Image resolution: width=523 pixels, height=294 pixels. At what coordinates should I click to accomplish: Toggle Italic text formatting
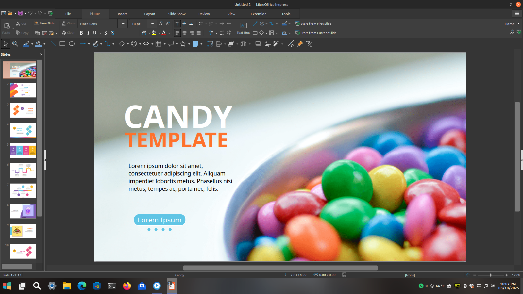point(88,33)
